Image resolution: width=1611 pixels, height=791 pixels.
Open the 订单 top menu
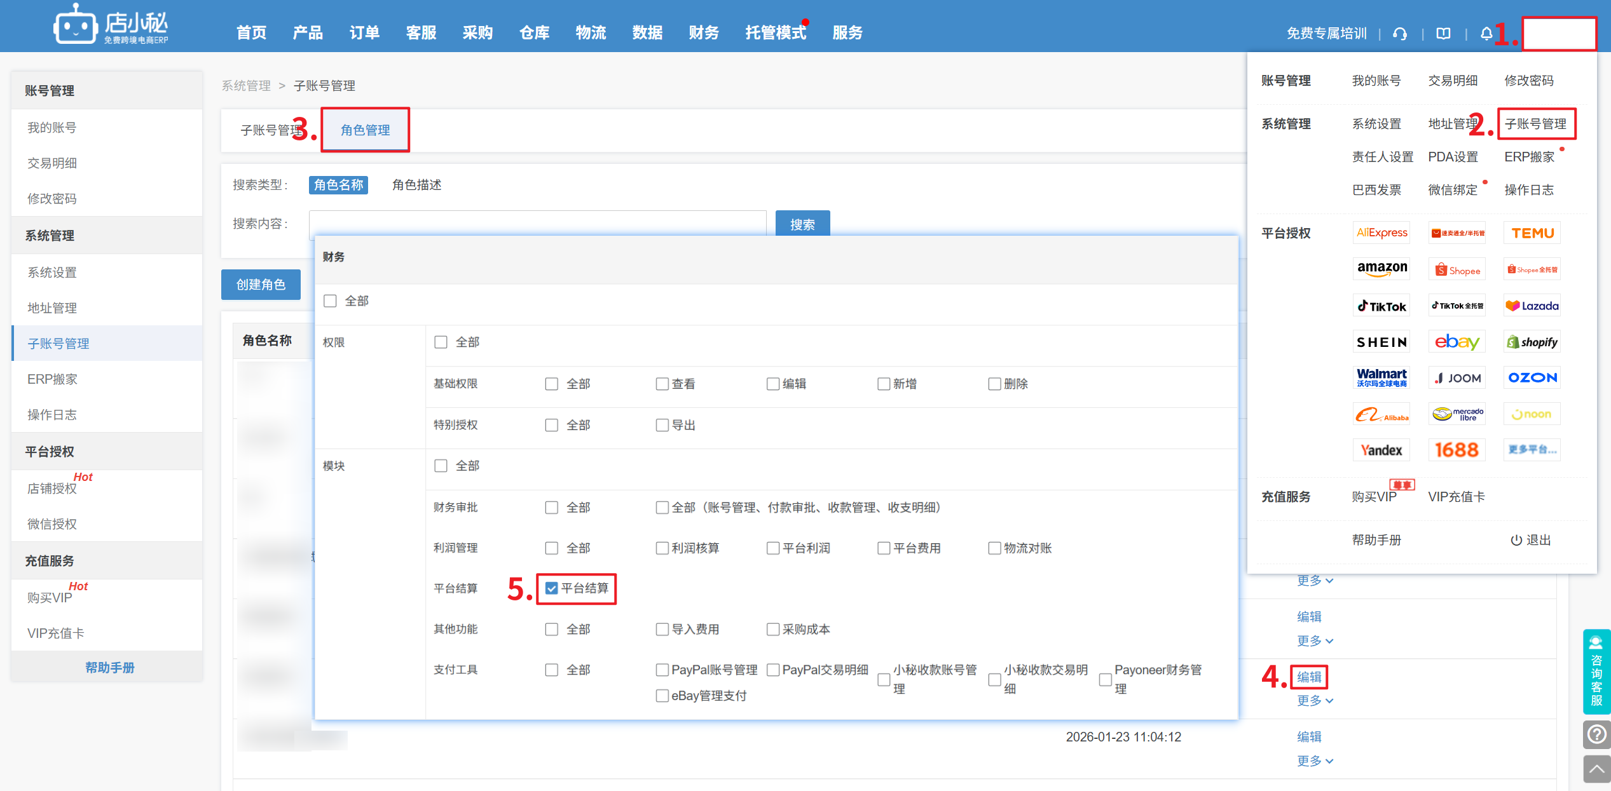tap(364, 32)
